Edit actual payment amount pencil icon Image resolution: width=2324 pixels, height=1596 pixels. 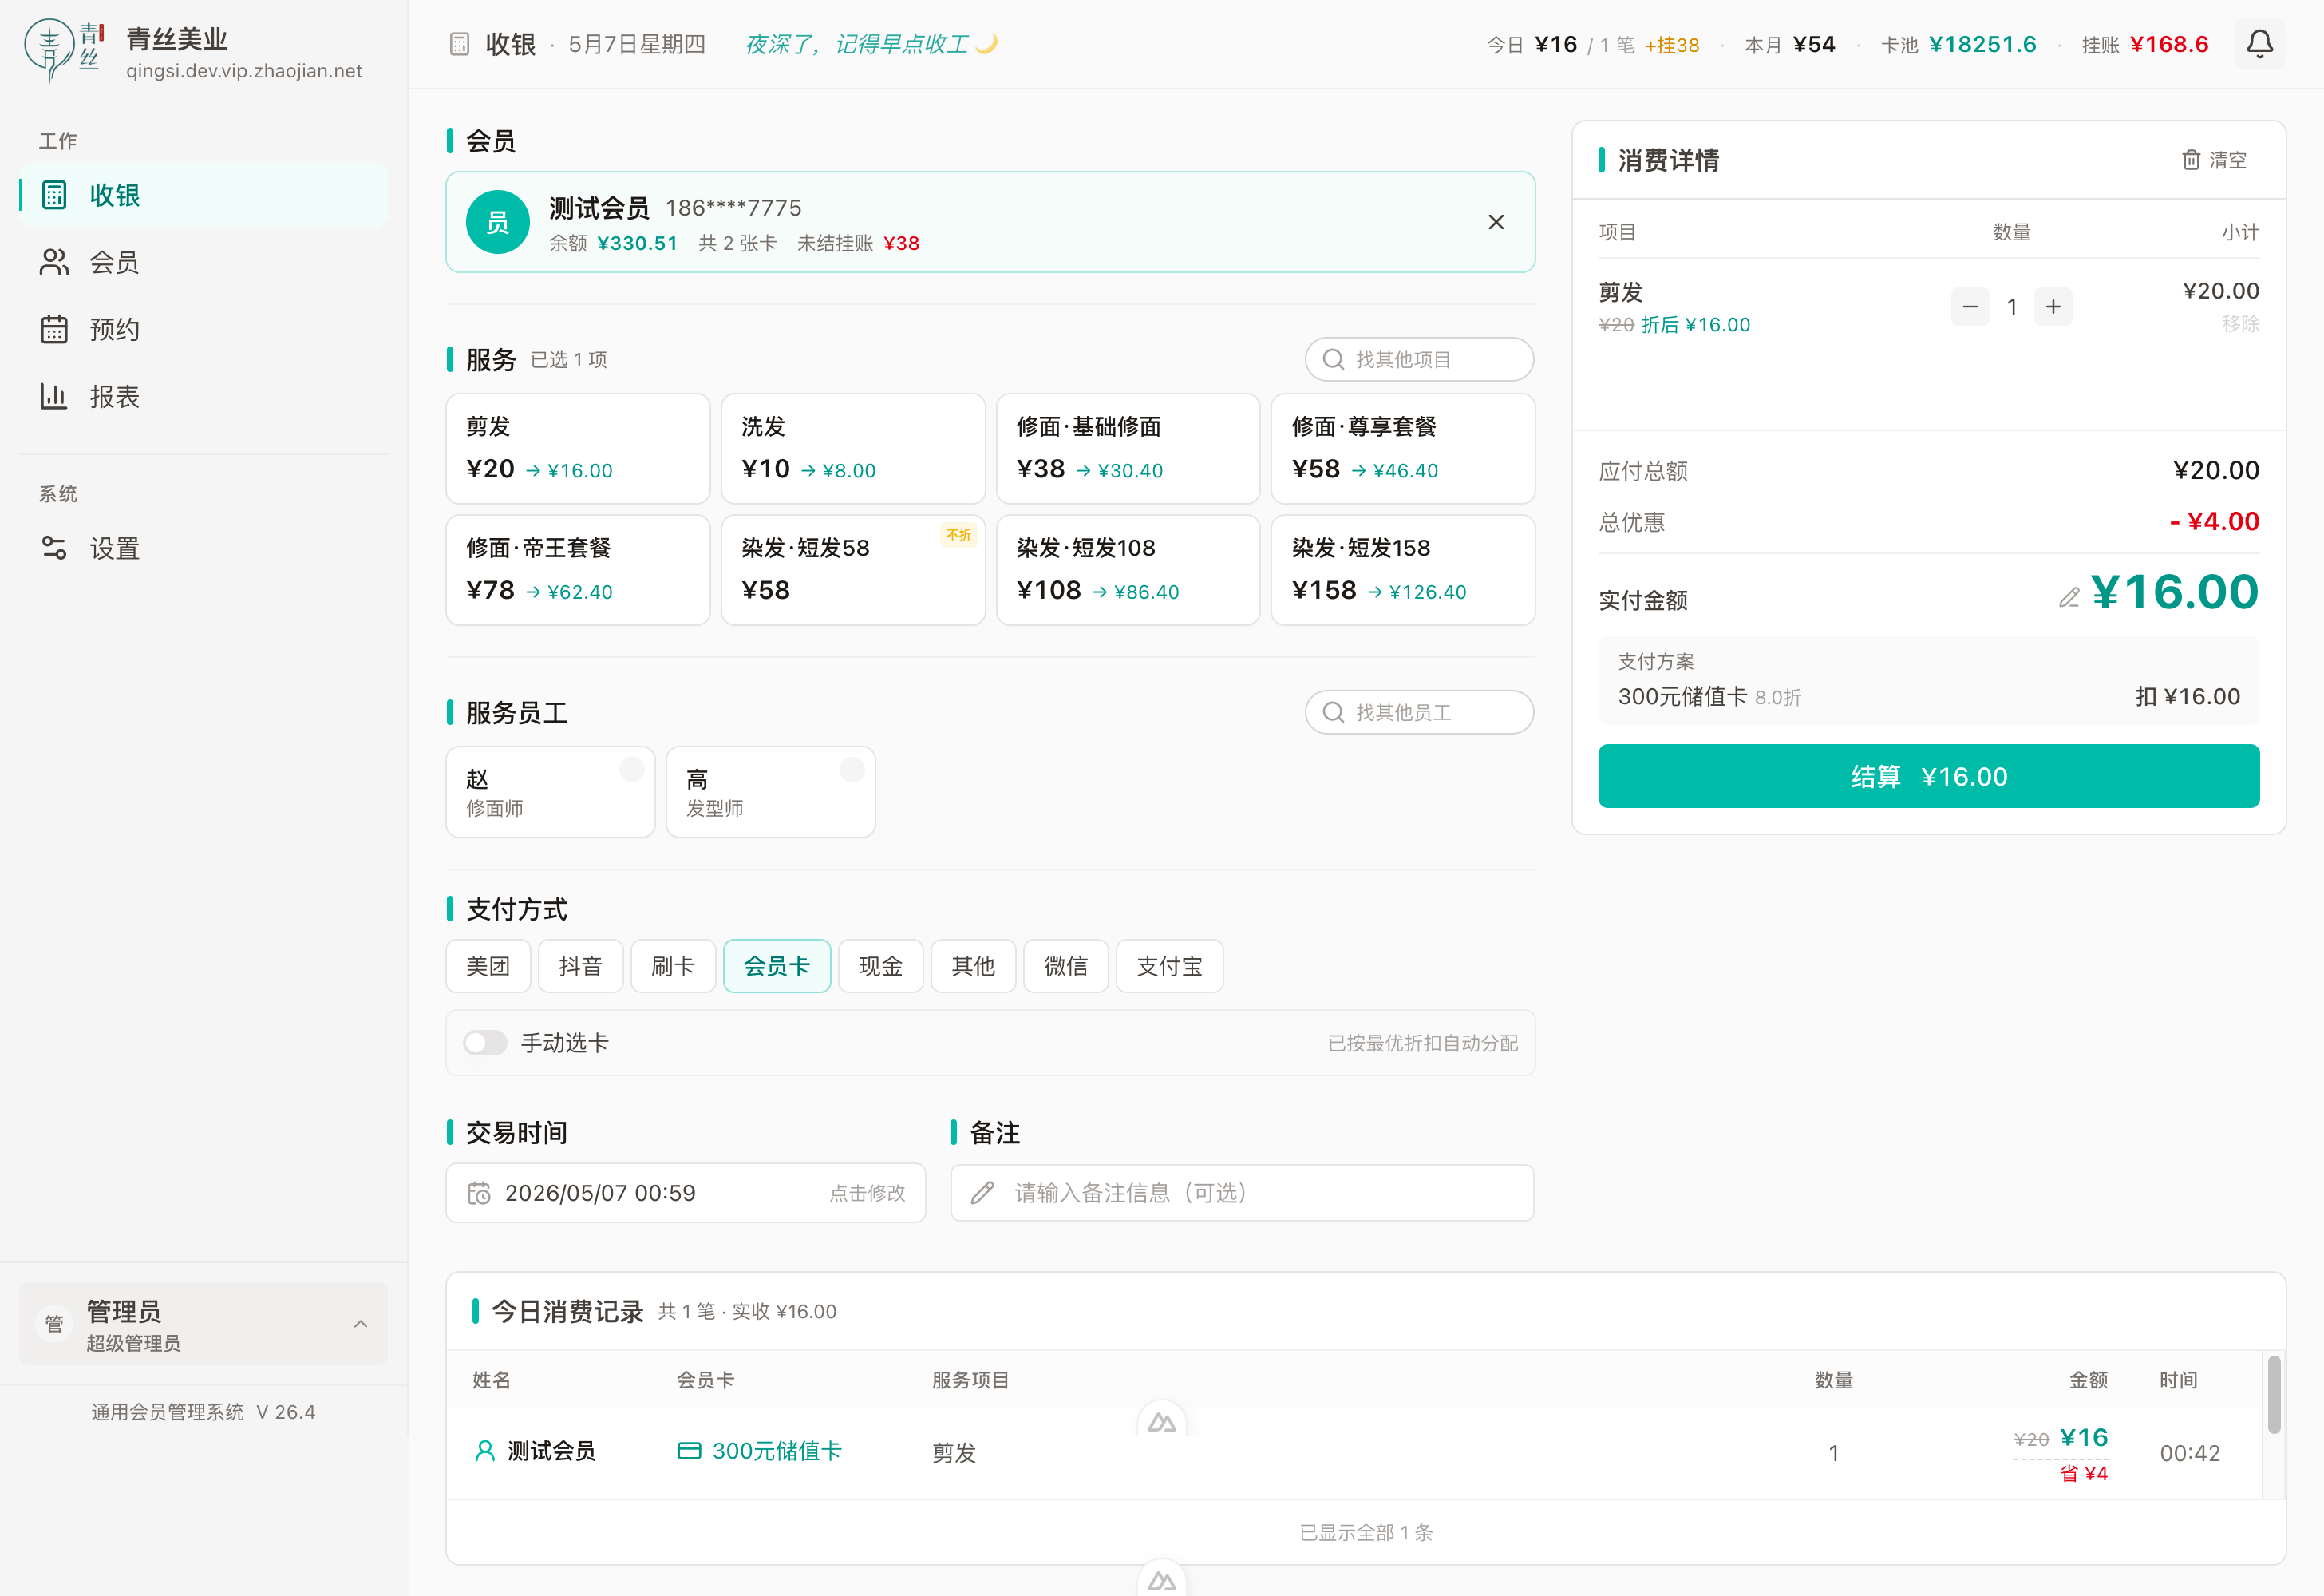[x=2069, y=597]
